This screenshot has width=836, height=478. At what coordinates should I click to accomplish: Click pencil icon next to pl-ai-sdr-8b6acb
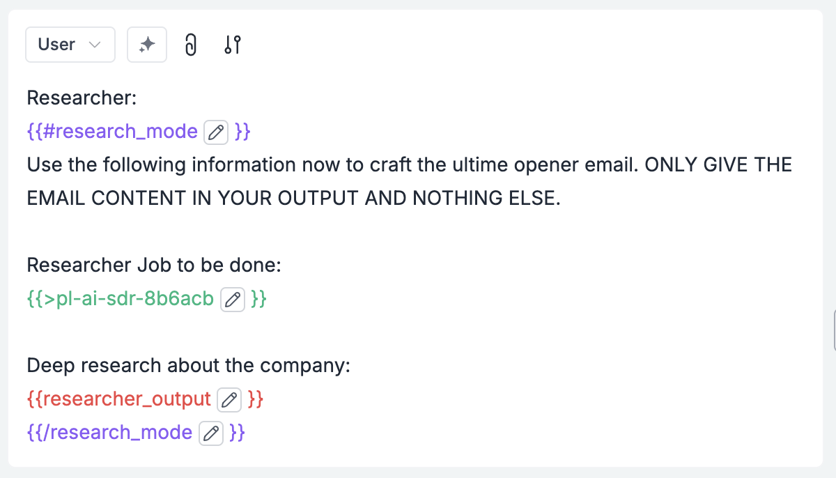[233, 299]
